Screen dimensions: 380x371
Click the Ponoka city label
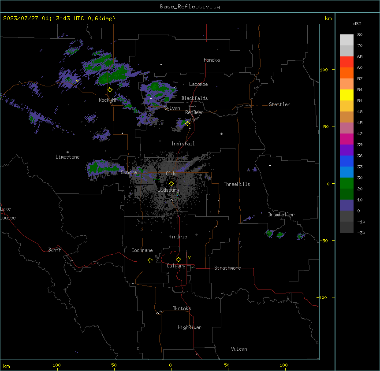[212, 60]
